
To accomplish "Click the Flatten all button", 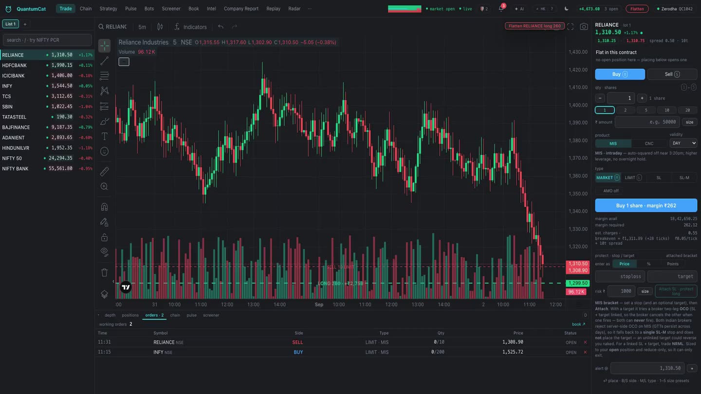I will point(637,9).
